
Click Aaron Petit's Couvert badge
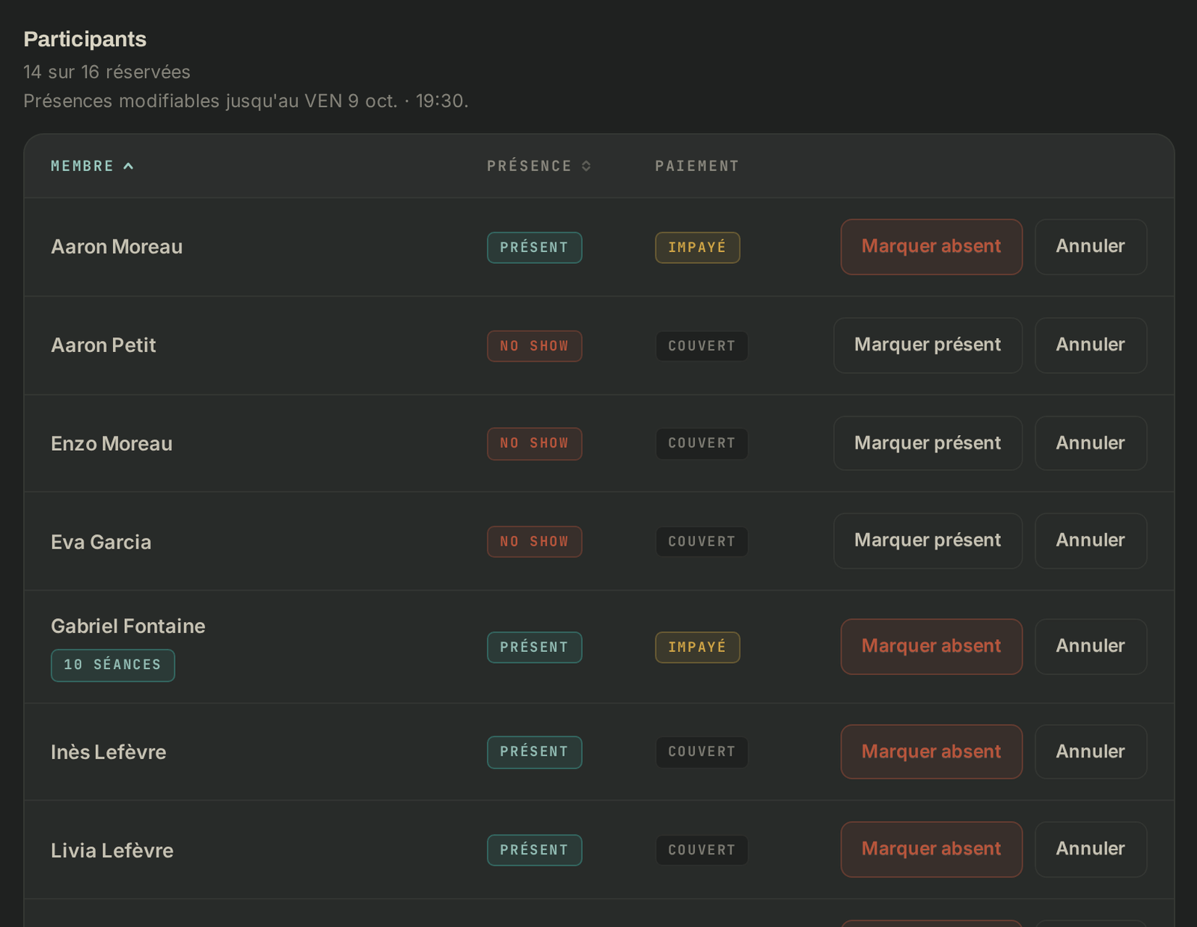tap(702, 346)
